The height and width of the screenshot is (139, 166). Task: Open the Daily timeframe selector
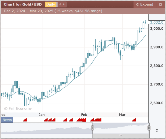coord(51,5)
